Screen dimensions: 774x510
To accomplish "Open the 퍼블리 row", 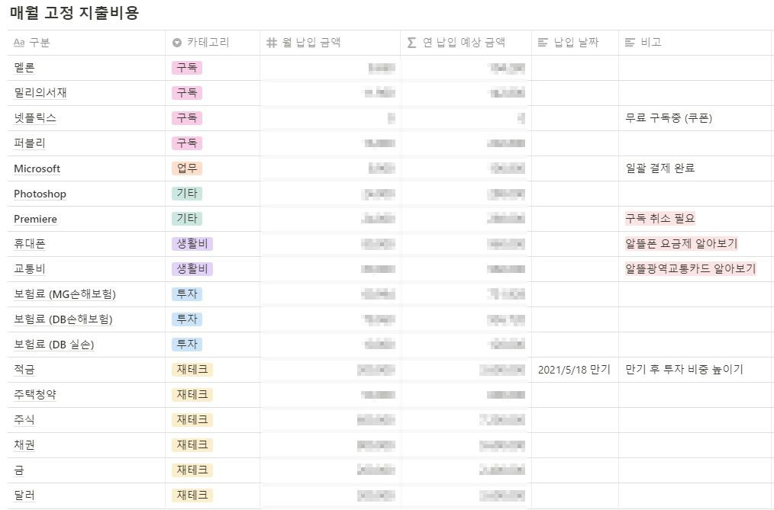I will point(30,143).
